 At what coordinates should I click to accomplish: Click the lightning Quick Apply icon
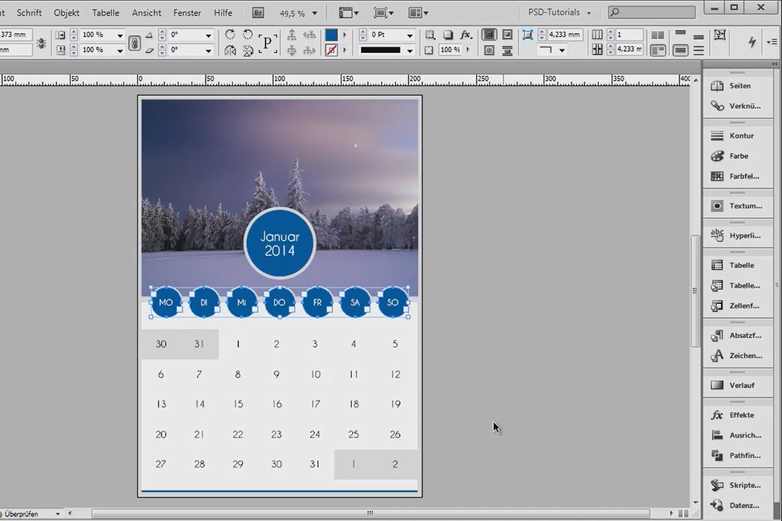[x=753, y=42]
